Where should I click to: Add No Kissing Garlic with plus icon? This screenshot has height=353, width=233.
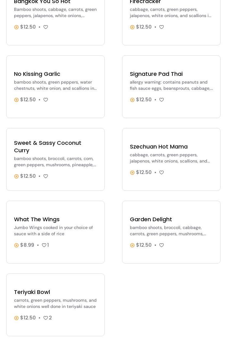pyautogui.click(x=16, y=100)
